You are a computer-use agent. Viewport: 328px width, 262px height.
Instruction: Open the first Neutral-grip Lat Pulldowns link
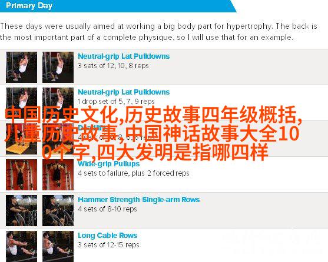pos(124,56)
